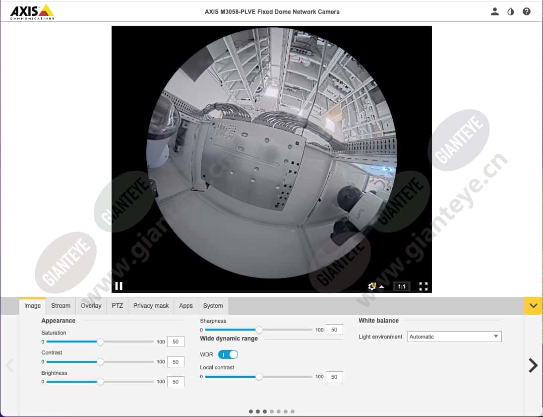Image resolution: width=543 pixels, height=417 pixels.
Task: Switch video to 1:1 scale
Action: (401, 286)
